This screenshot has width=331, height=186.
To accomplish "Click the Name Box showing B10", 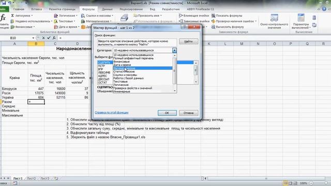I will [16, 38].
